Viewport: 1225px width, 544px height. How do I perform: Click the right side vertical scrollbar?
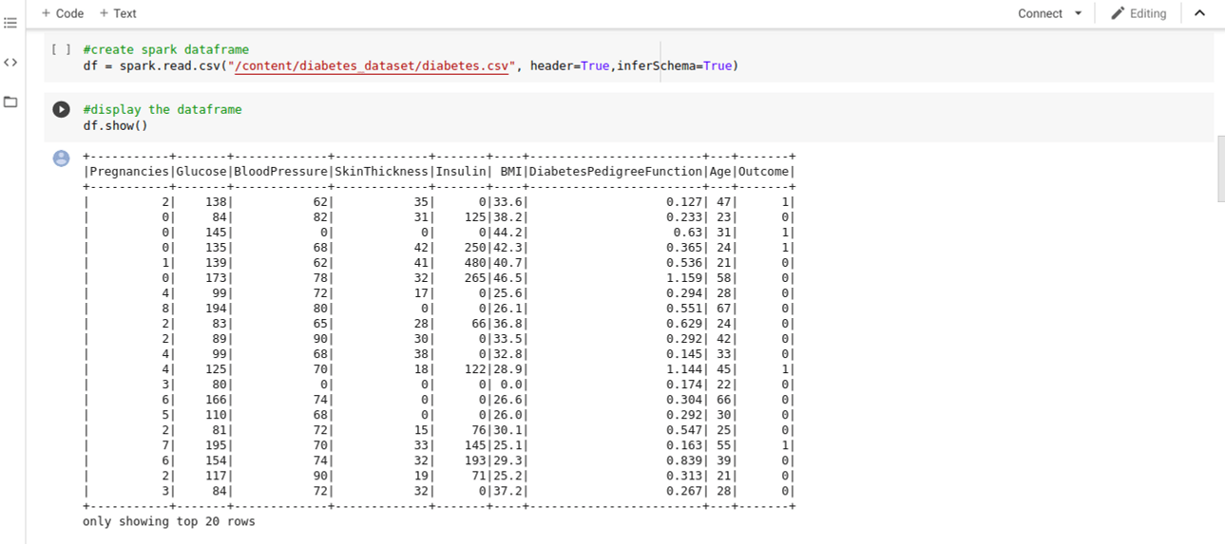[x=1220, y=169]
